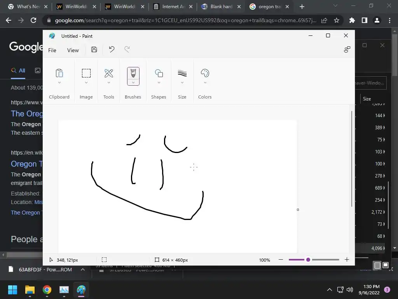Switch to the What's New Chrome tab
The image size is (398, 299).
tap(28, 7)
